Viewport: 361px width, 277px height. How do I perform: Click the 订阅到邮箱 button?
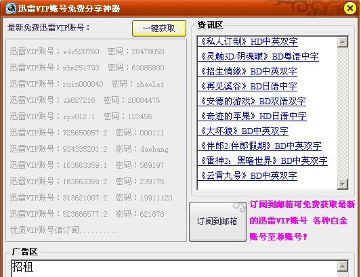point(217,221)
